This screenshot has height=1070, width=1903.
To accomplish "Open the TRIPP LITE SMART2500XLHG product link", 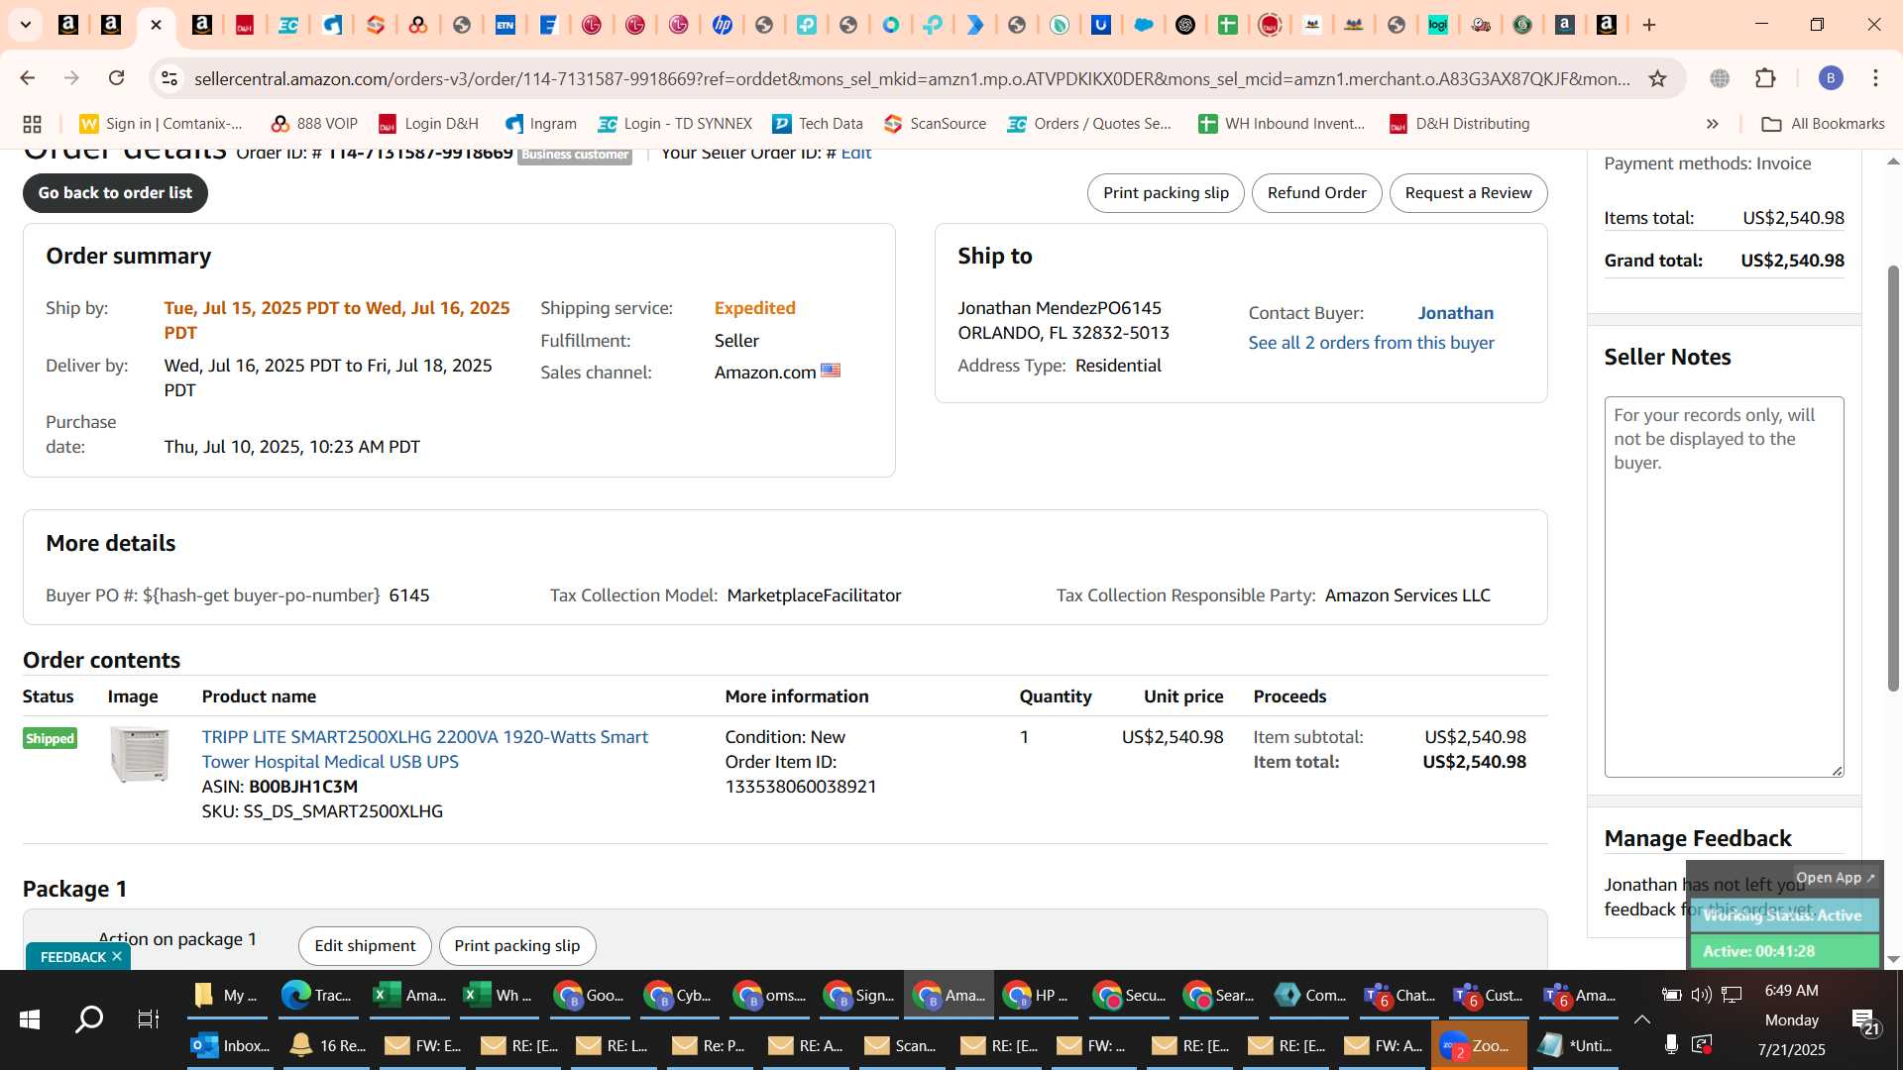I will pos(424,749).
